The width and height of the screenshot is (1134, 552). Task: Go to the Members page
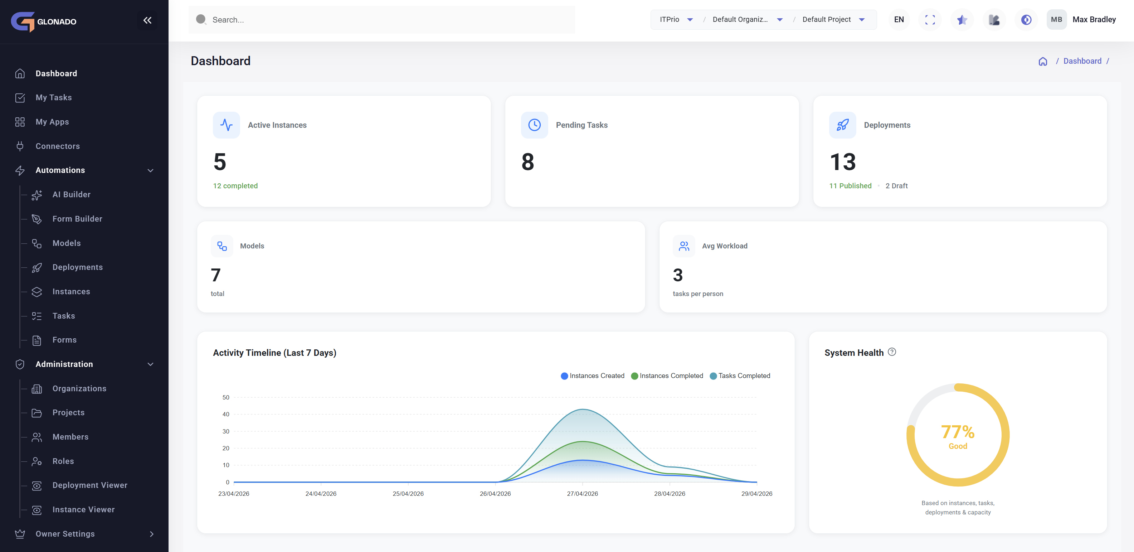70,437
